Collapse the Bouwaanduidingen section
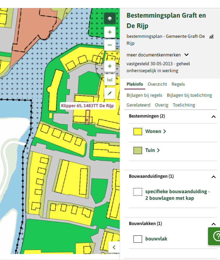Viewport: 220px width, 260px height. coord(213,177)
